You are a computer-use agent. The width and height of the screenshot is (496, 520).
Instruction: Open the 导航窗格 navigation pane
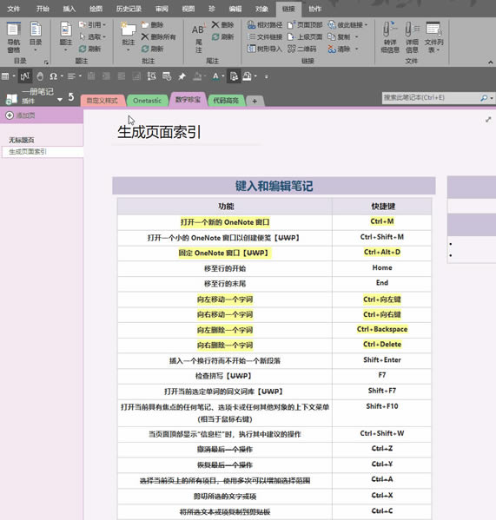click(14, 37)
